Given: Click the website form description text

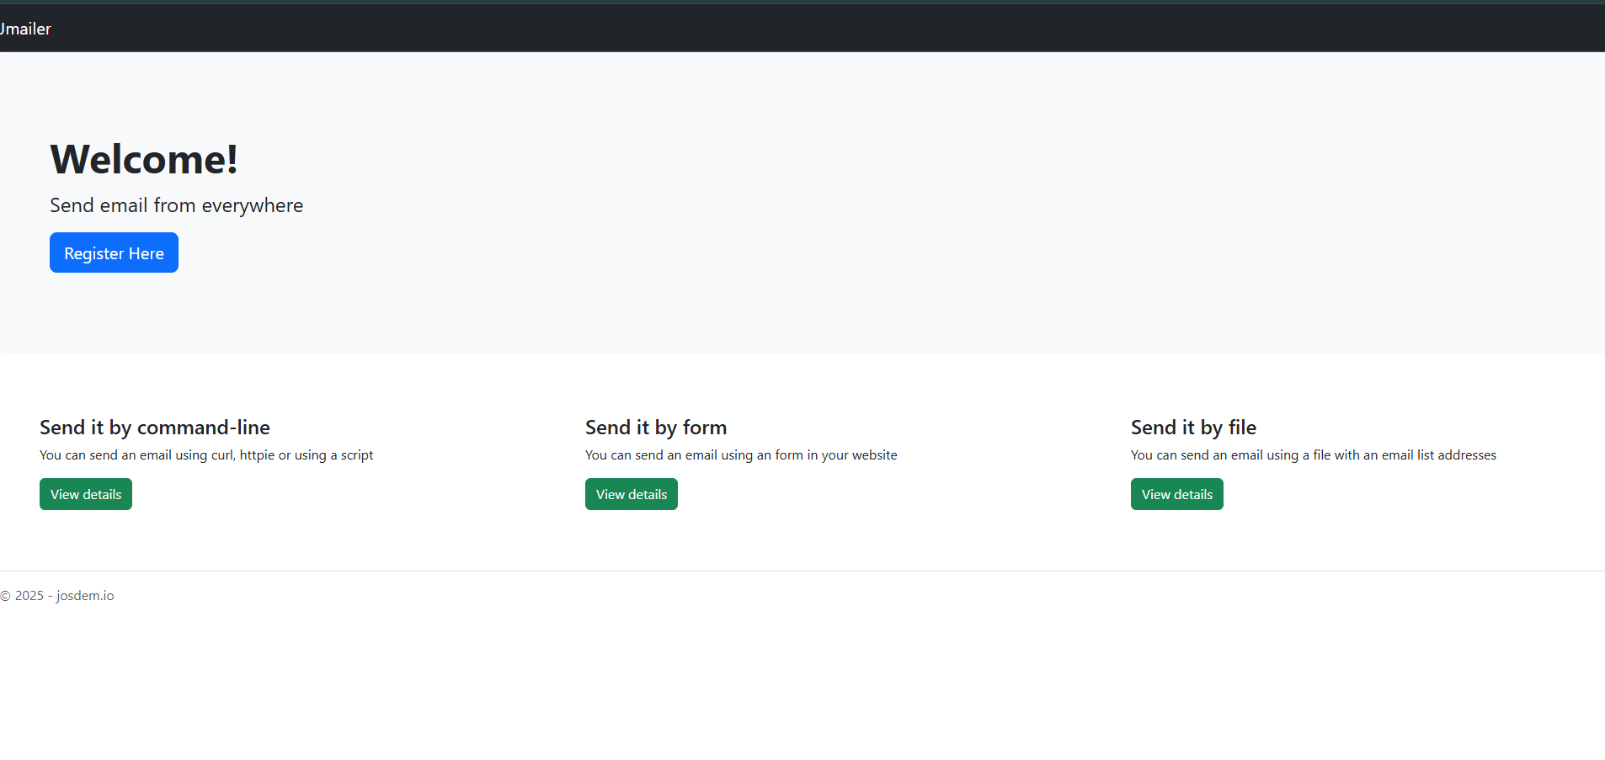Looking at the screenshot, I should [741, 454].
